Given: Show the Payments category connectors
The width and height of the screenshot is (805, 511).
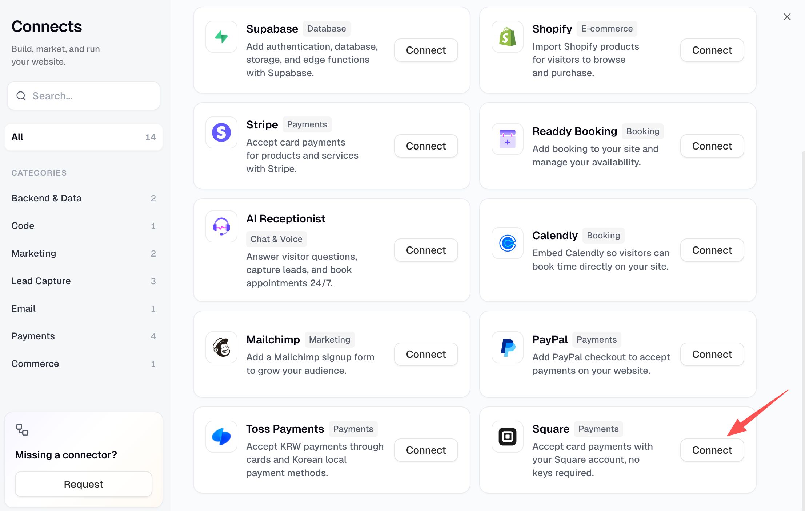Looking at the screenshot, I should coord(84,336).
